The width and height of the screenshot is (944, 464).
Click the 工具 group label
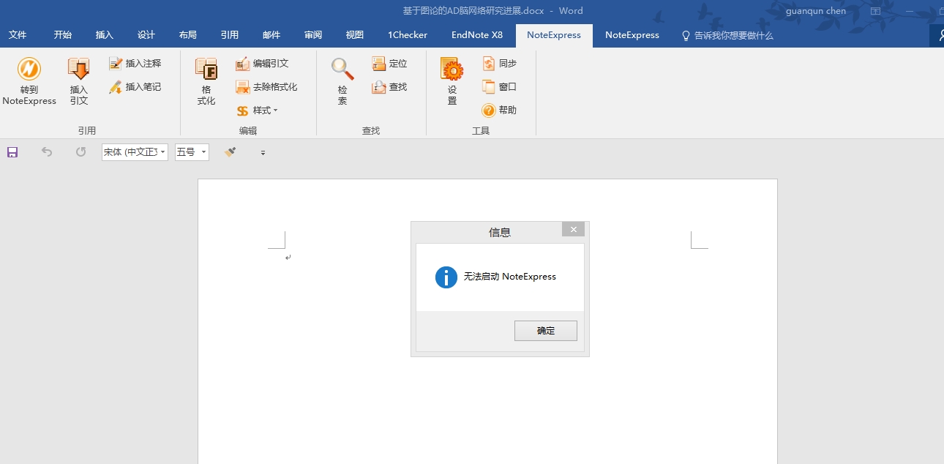pyautogui.click(x=481, y=131)
